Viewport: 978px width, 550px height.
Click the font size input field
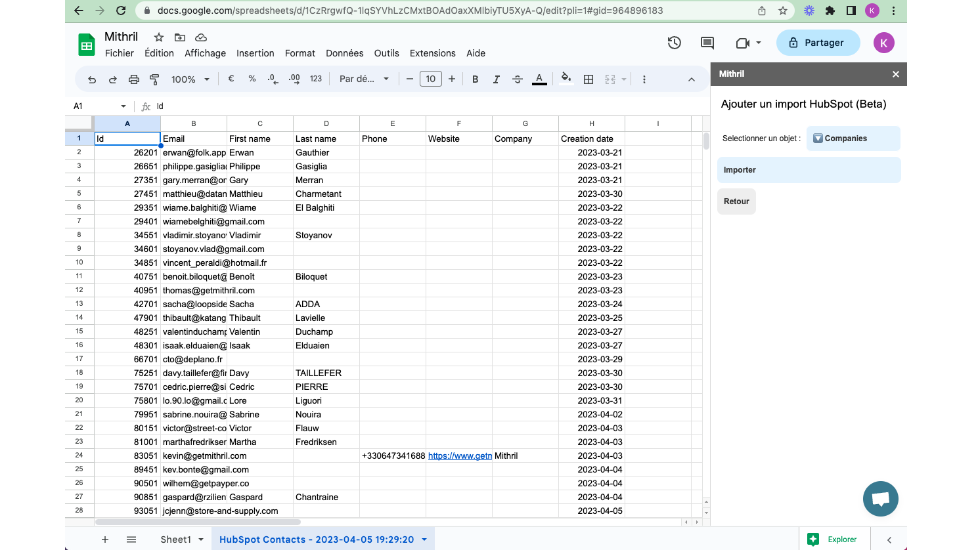click(x=430, y=79)
